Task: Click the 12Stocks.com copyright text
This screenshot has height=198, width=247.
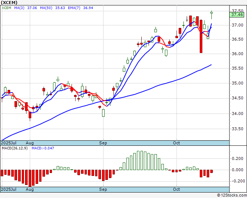Action: pyautogui.click(x=232, y=195)
